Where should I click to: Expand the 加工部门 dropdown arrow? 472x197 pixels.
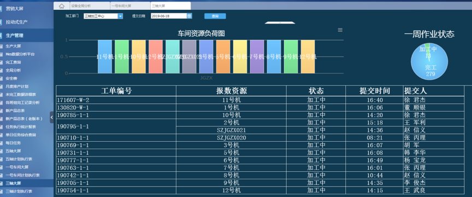[x=120, y=16]
